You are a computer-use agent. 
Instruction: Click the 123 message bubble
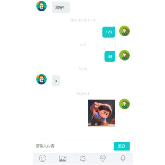pos(108,32)
